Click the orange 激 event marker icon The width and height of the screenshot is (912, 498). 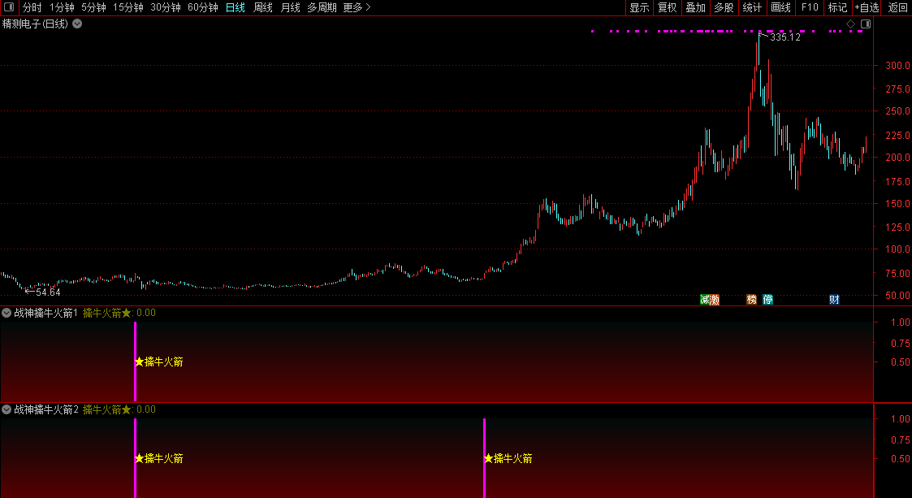715,300
